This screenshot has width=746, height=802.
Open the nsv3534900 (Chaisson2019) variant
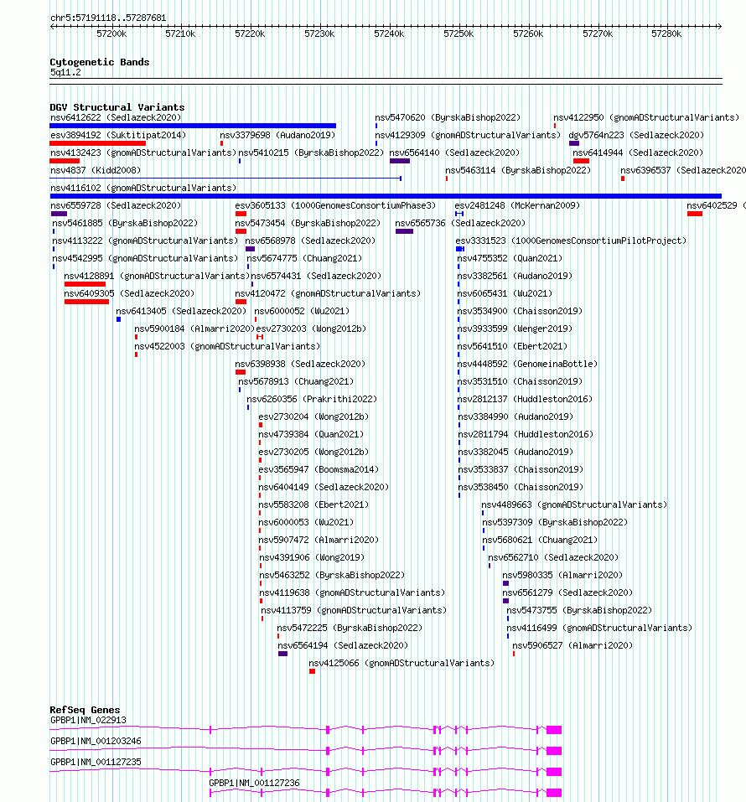click(520, 312)
